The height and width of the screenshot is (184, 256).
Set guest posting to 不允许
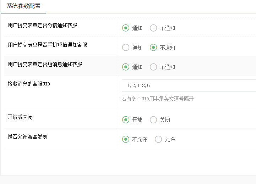click(x=126, y=139)
